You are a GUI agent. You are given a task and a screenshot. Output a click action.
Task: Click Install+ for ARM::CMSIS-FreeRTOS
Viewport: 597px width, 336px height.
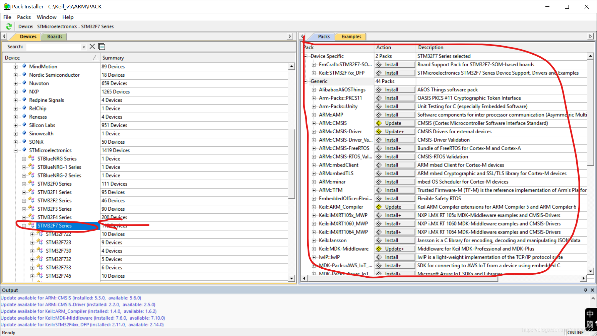[395, 148]
